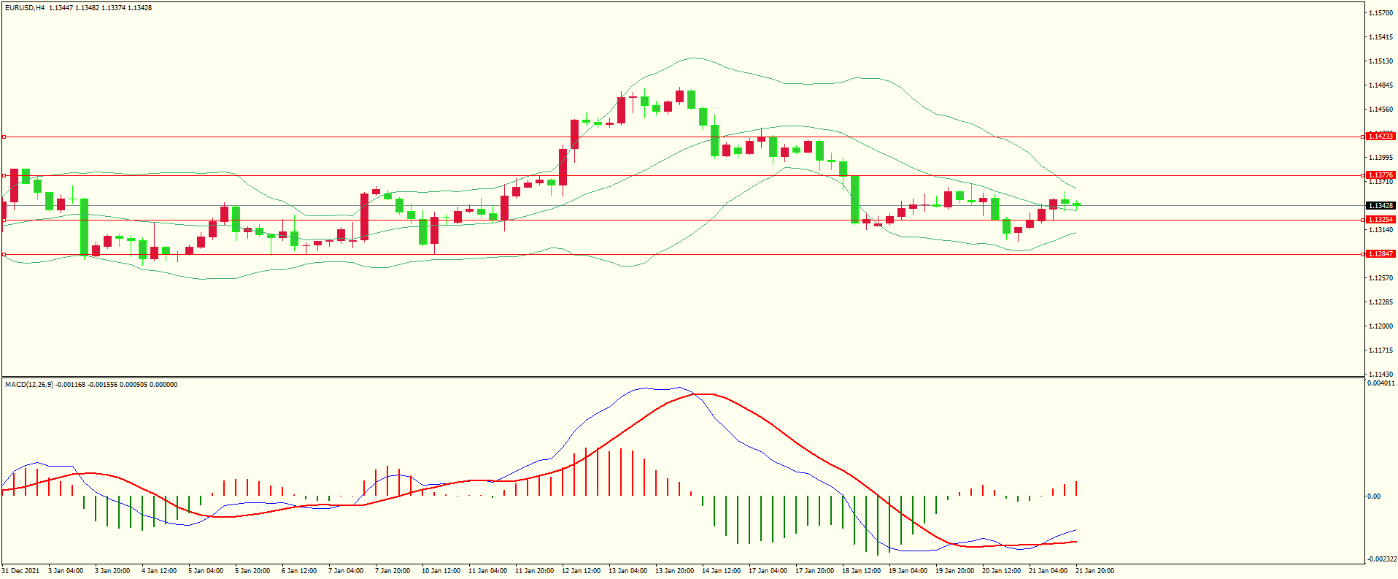This screenshot has height=579, width=1398.
Task: Click the current price 1.13428 black tag
Action: coord(1380,206)
